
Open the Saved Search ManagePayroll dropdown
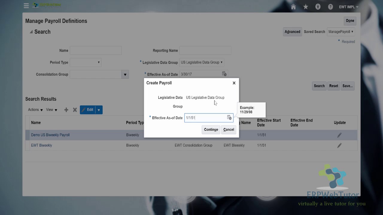click(341, 32)
